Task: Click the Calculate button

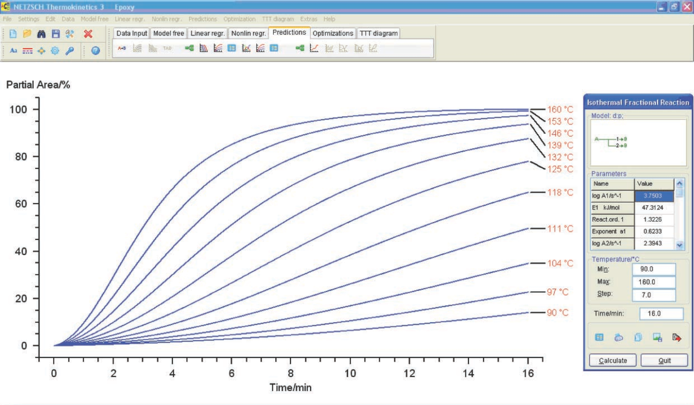Action: [x=613, y=361]
